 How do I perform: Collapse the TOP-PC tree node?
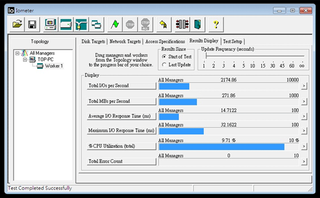tap(25, 60)
